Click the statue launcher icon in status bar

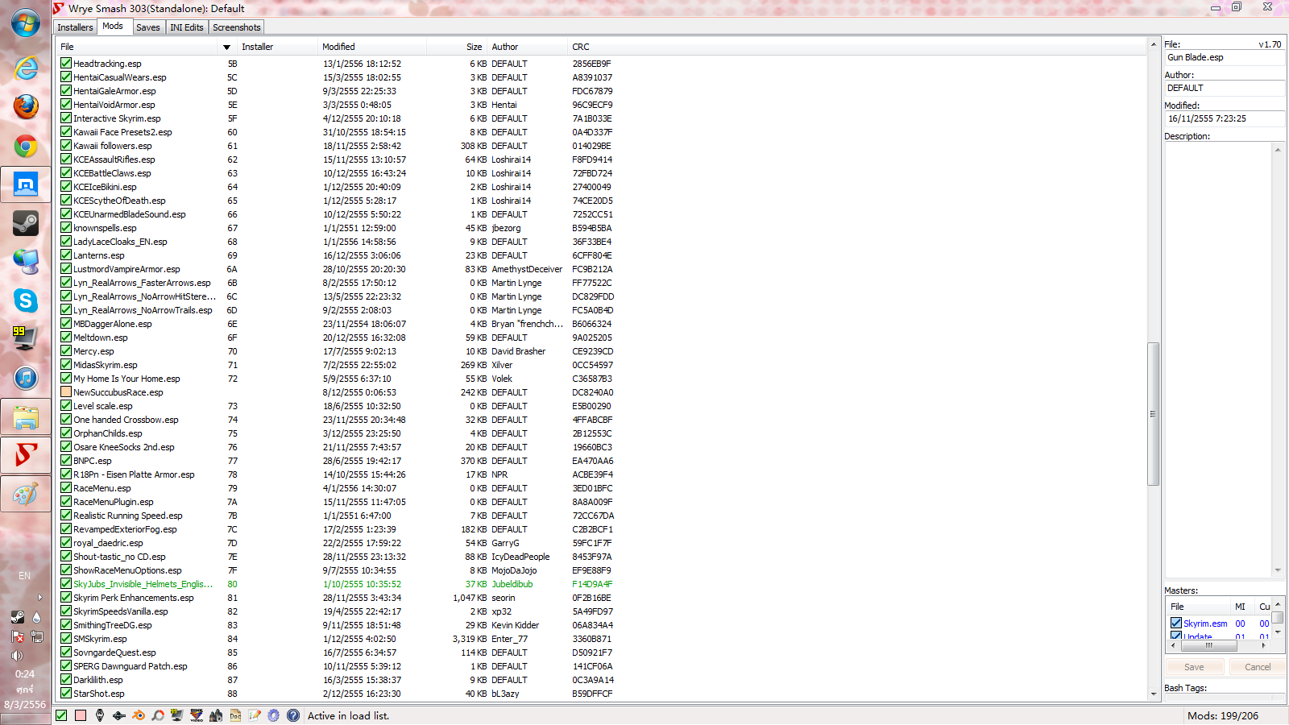coord(216,715)
